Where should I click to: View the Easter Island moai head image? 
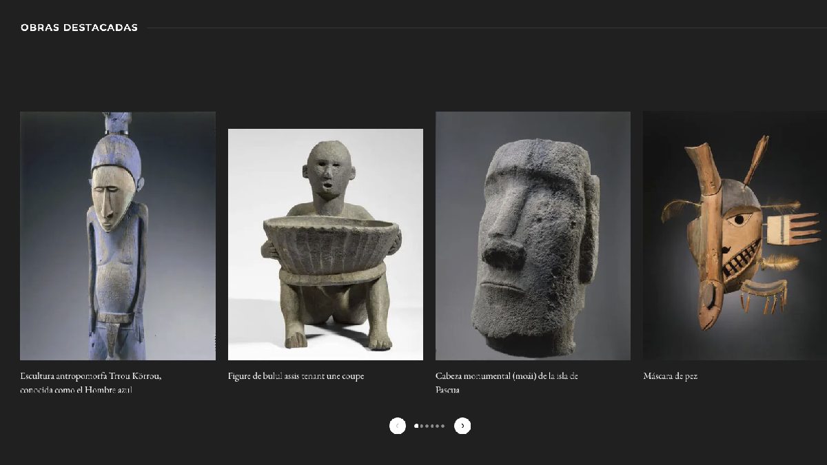[533, 236]
